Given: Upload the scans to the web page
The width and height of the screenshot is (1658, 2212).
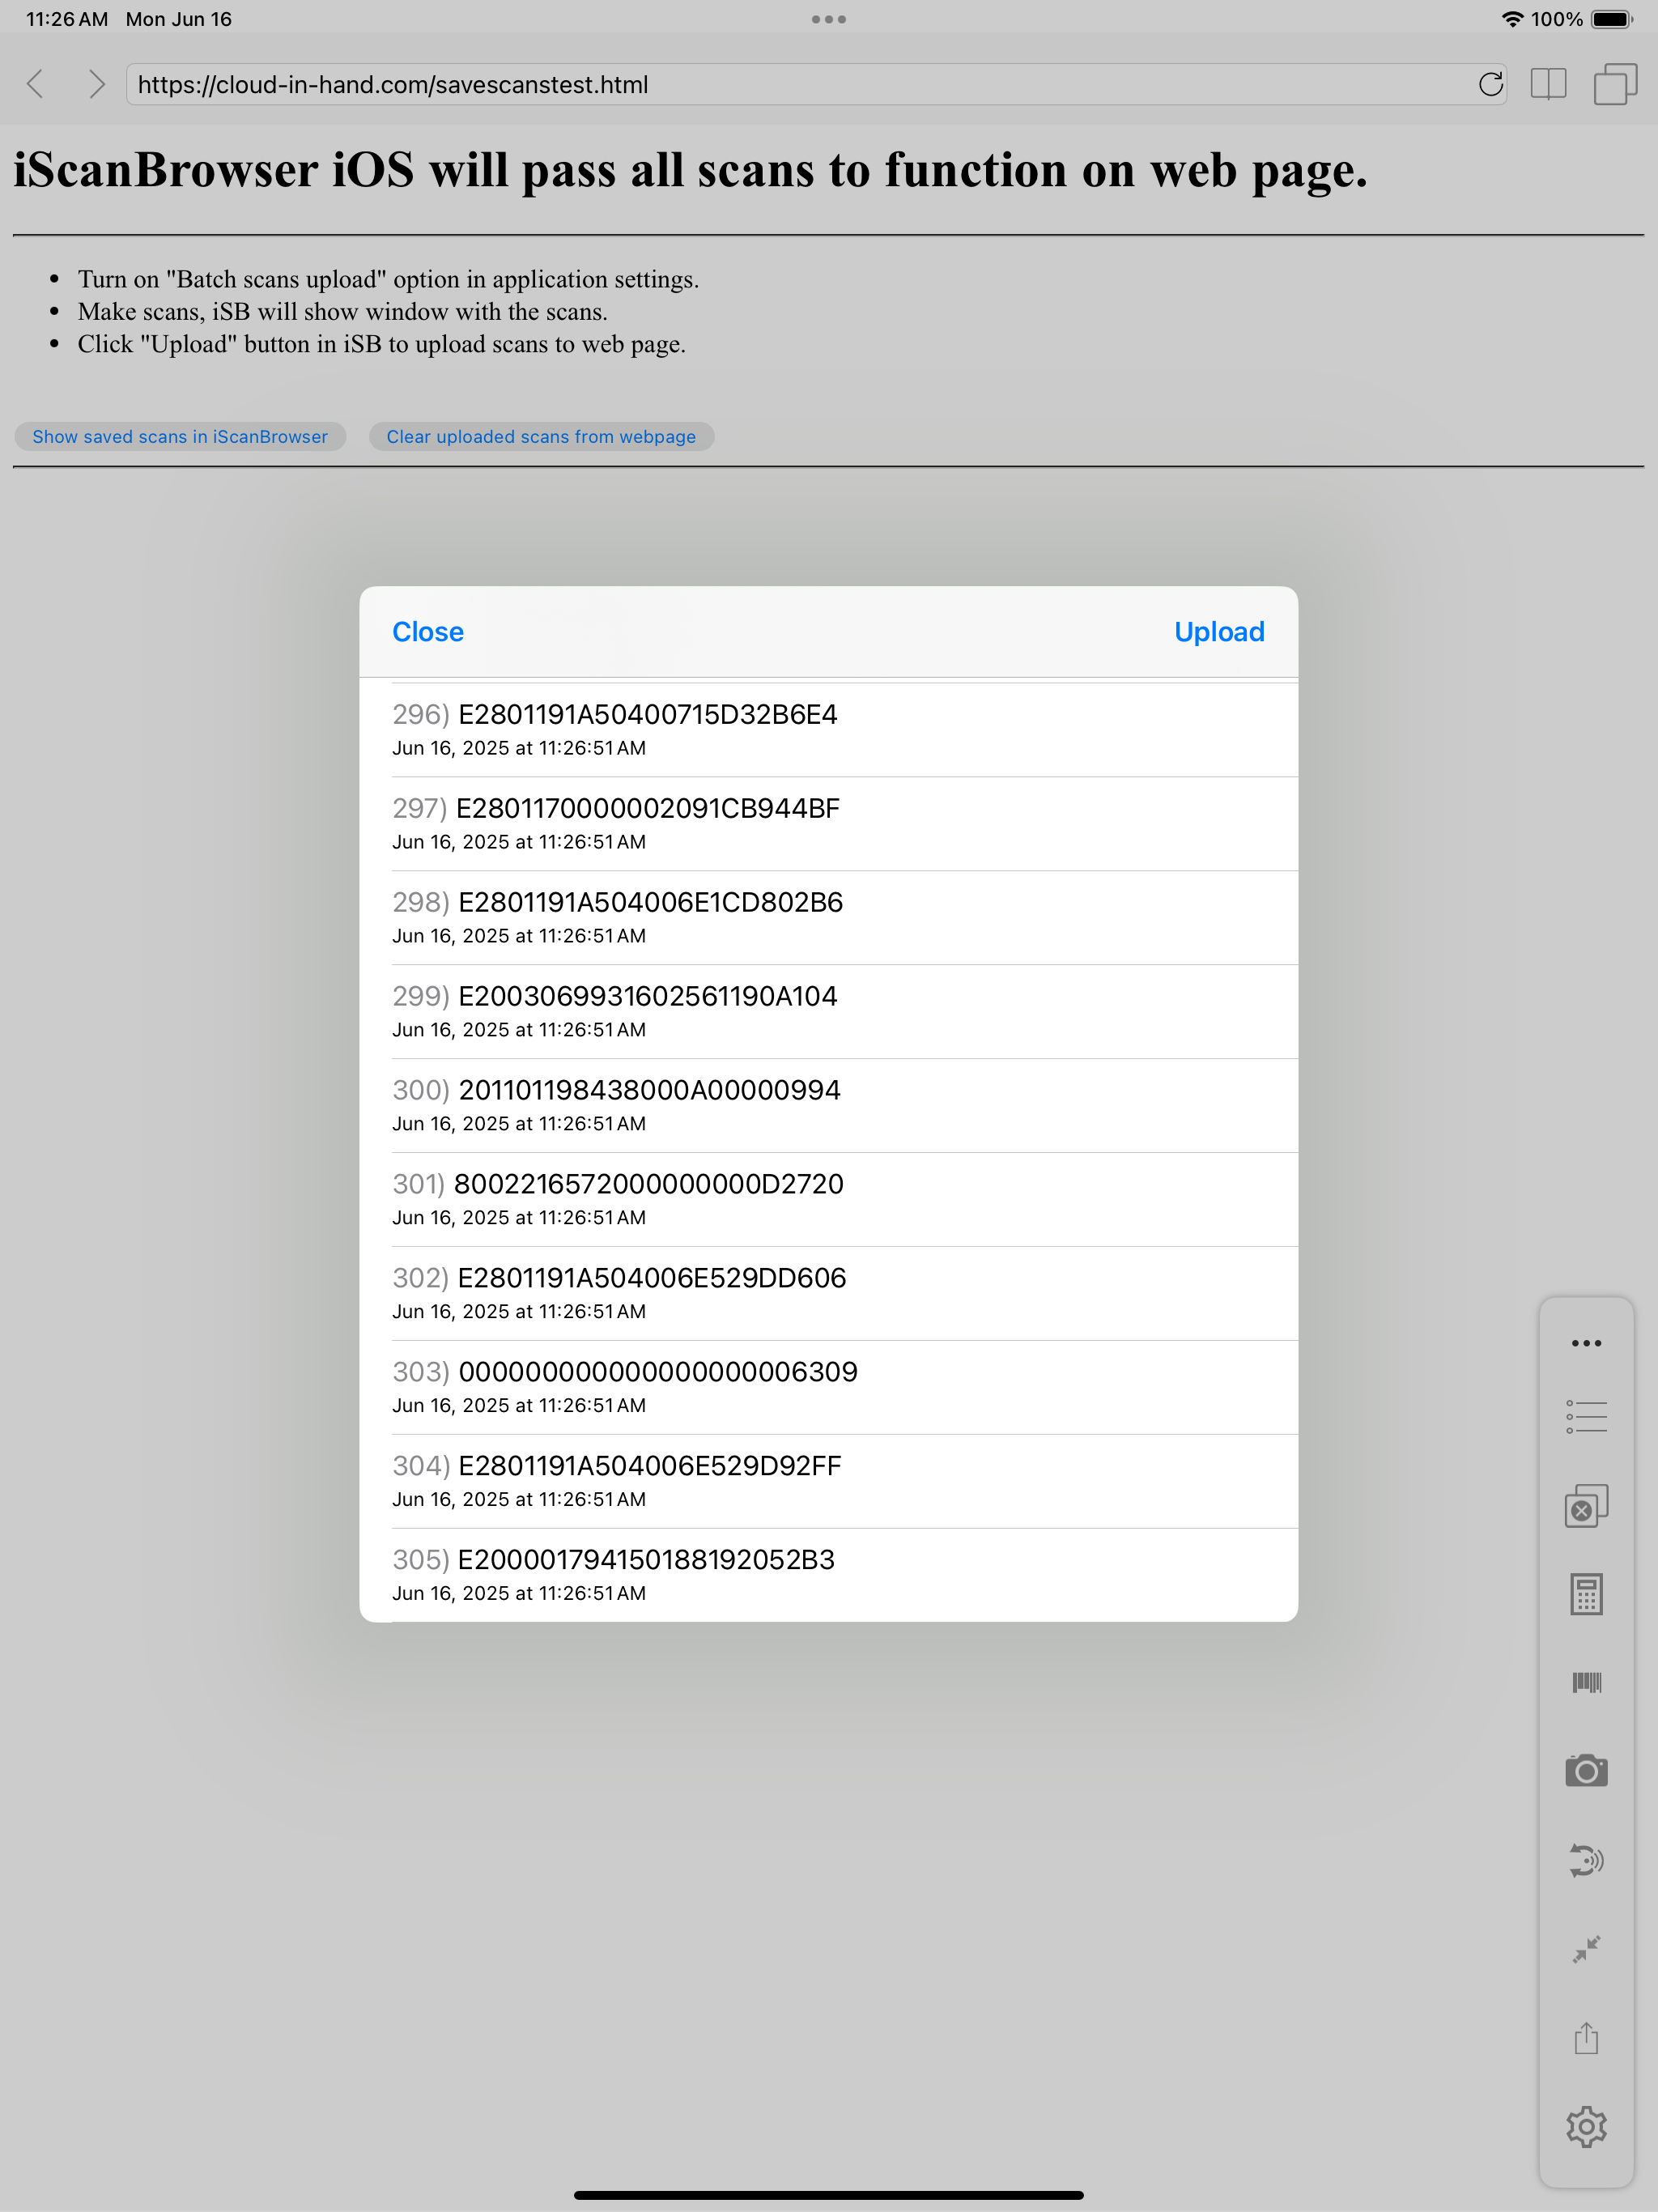Looking at the screenshot, I should (1219, 632).
